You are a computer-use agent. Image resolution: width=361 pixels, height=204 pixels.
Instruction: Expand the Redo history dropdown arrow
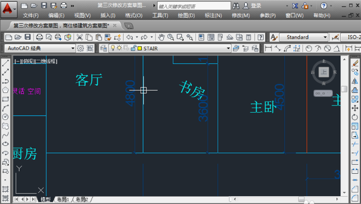coord(152,37)
